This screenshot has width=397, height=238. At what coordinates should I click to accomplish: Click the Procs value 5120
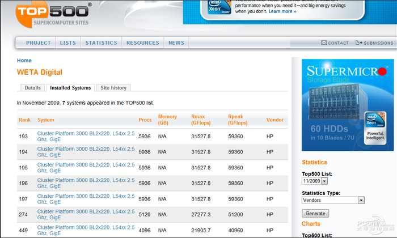point(144,214)
